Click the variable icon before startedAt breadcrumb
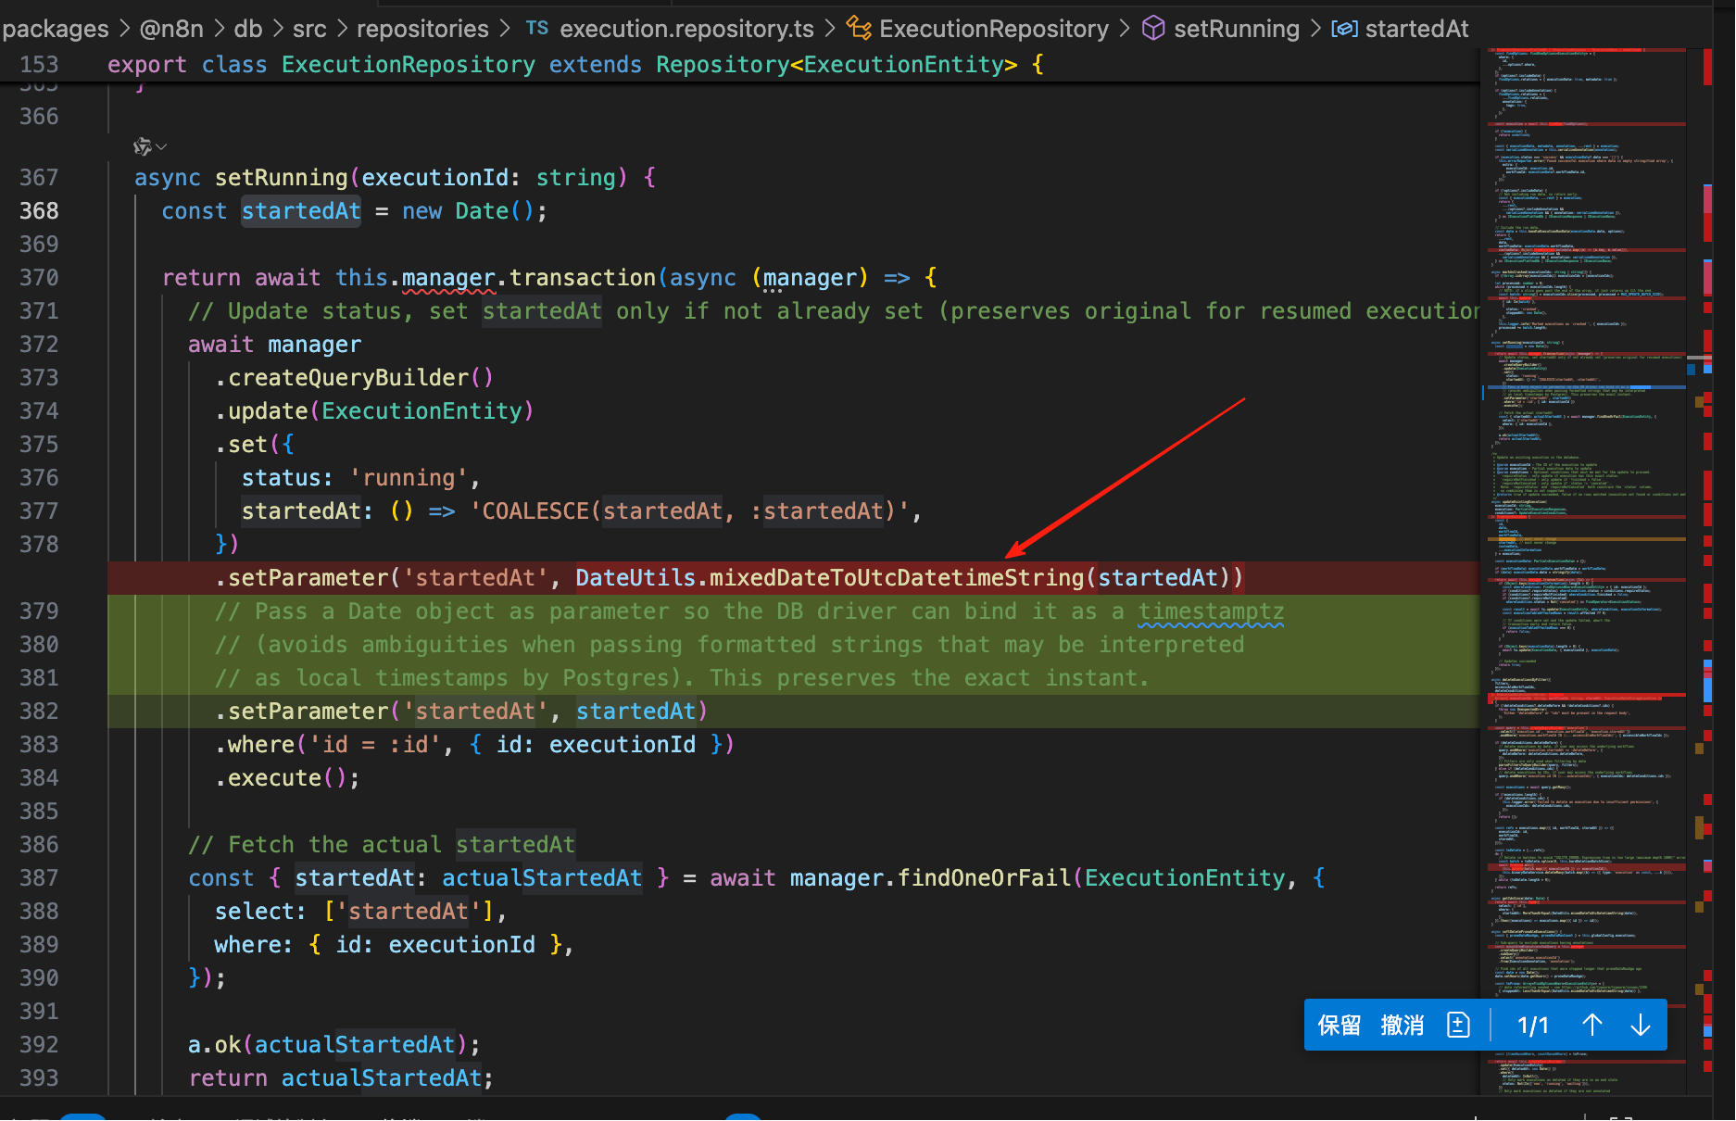 point(1344,29)
